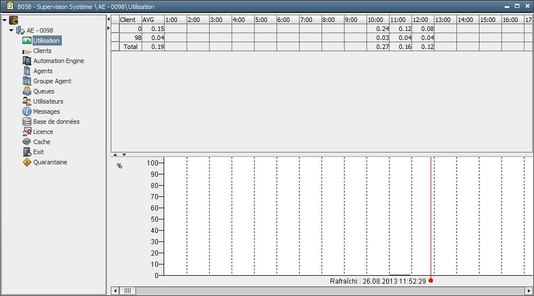Click cell 0.24 in 10:00 column
The image size is (534, 296).
click(x=378, y=29)
